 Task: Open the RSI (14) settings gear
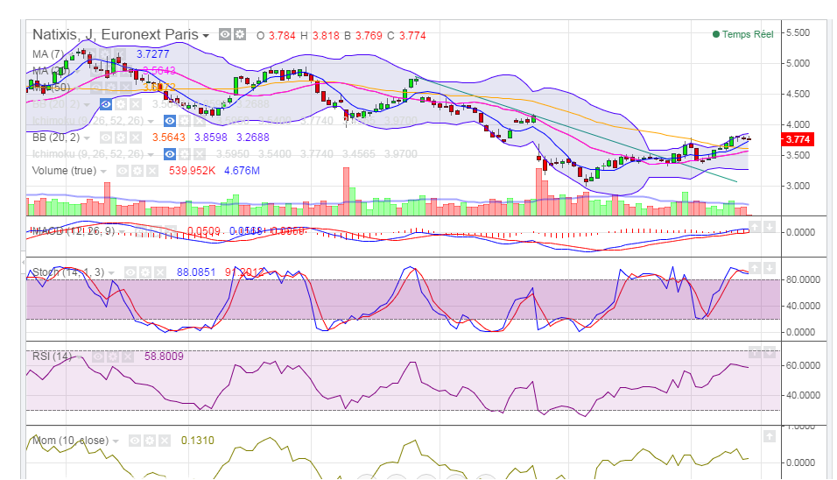pos(113,356)
